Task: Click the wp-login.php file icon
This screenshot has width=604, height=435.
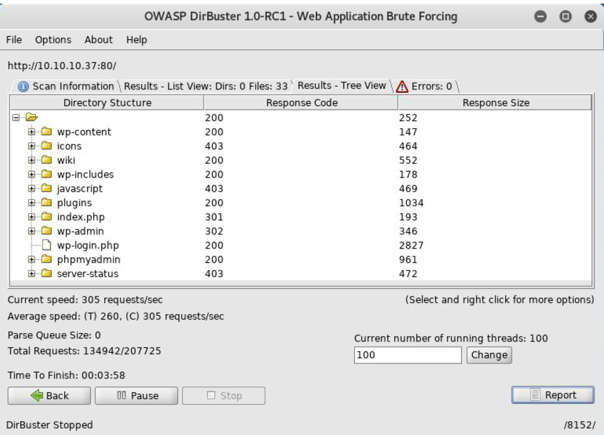Action: [46, 246]
